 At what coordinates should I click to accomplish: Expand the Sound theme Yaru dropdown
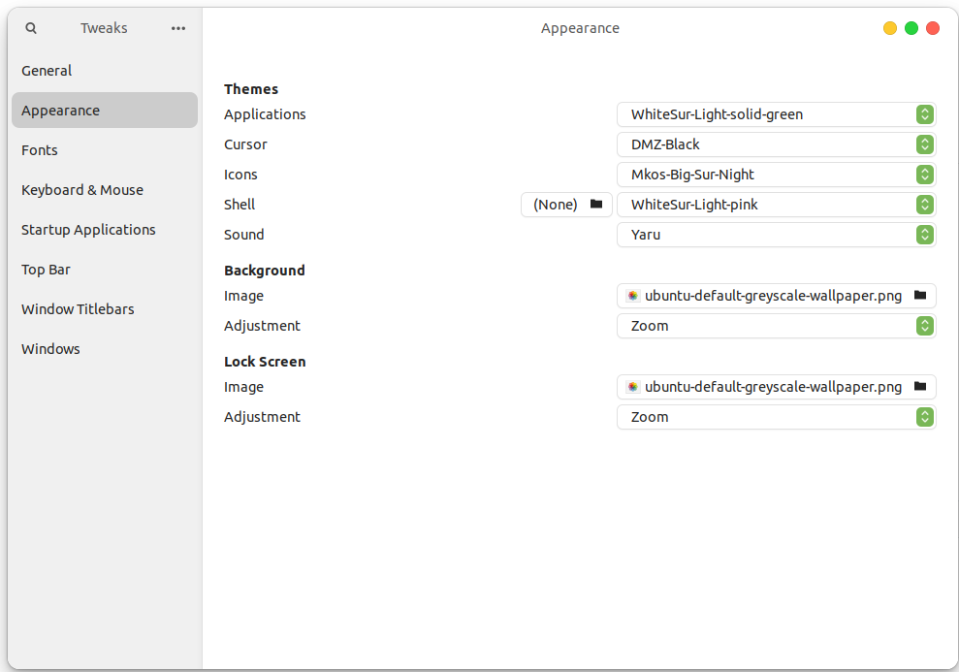[x=776, y=235]
